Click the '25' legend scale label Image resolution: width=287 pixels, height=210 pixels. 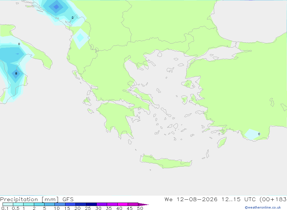click(88, 208)
